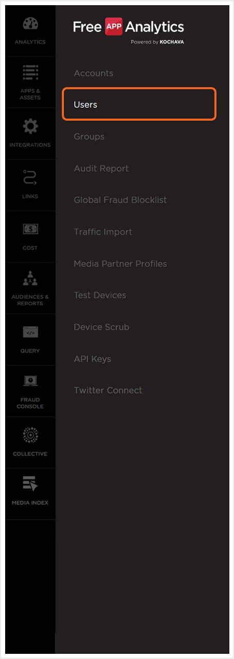Open the Accounts menu item
This screenshot has height=659, width=234.
[93, 73]
